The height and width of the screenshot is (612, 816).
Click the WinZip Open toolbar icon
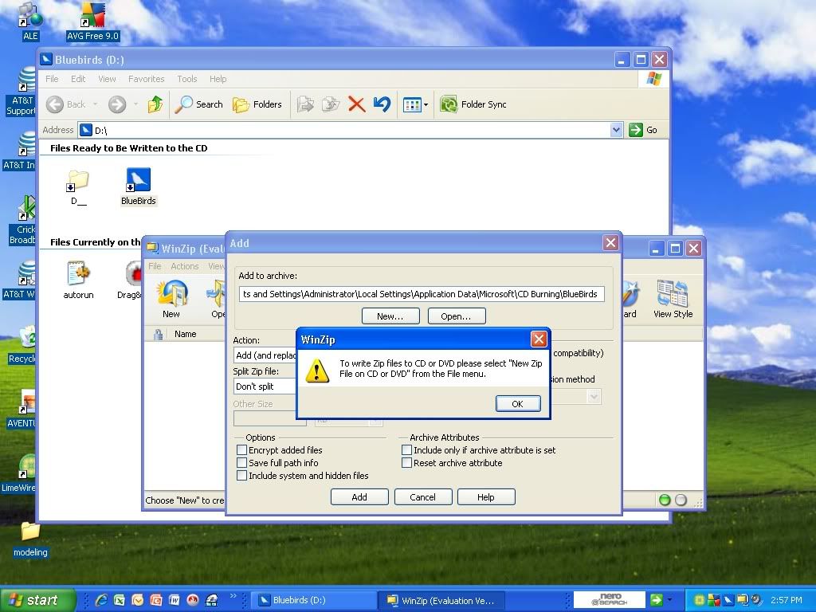(217, 299)
